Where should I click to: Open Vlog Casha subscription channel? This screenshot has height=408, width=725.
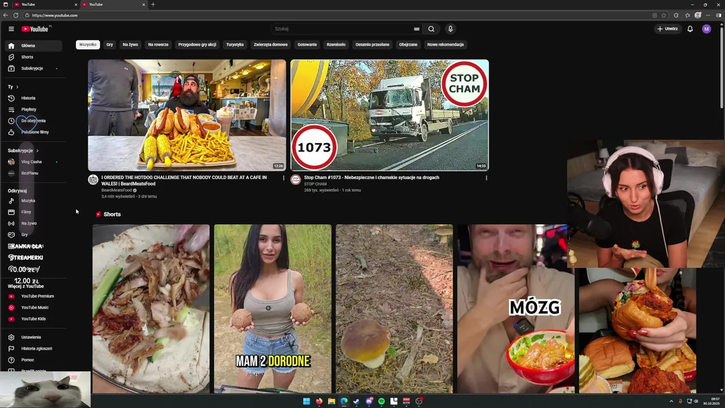33,162
